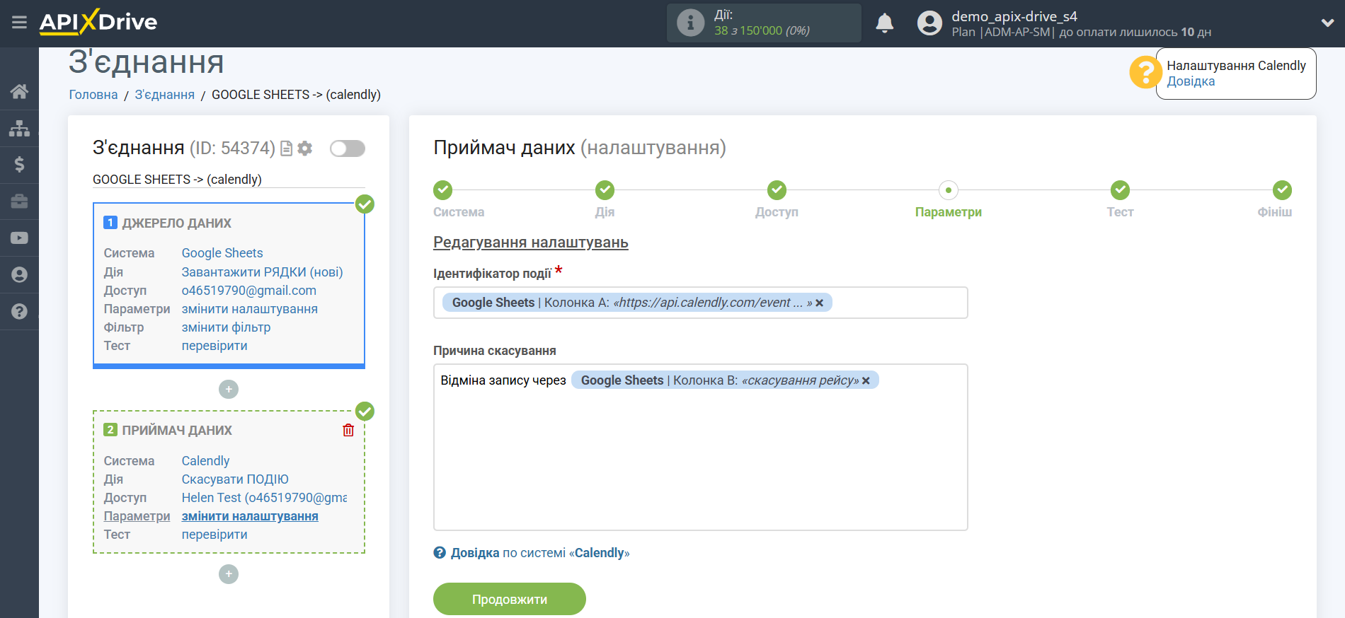Click the copy document icon next to the ID
Viewport: 1345px width, 618px height.
pyautogui.click(x=286, y=148)
